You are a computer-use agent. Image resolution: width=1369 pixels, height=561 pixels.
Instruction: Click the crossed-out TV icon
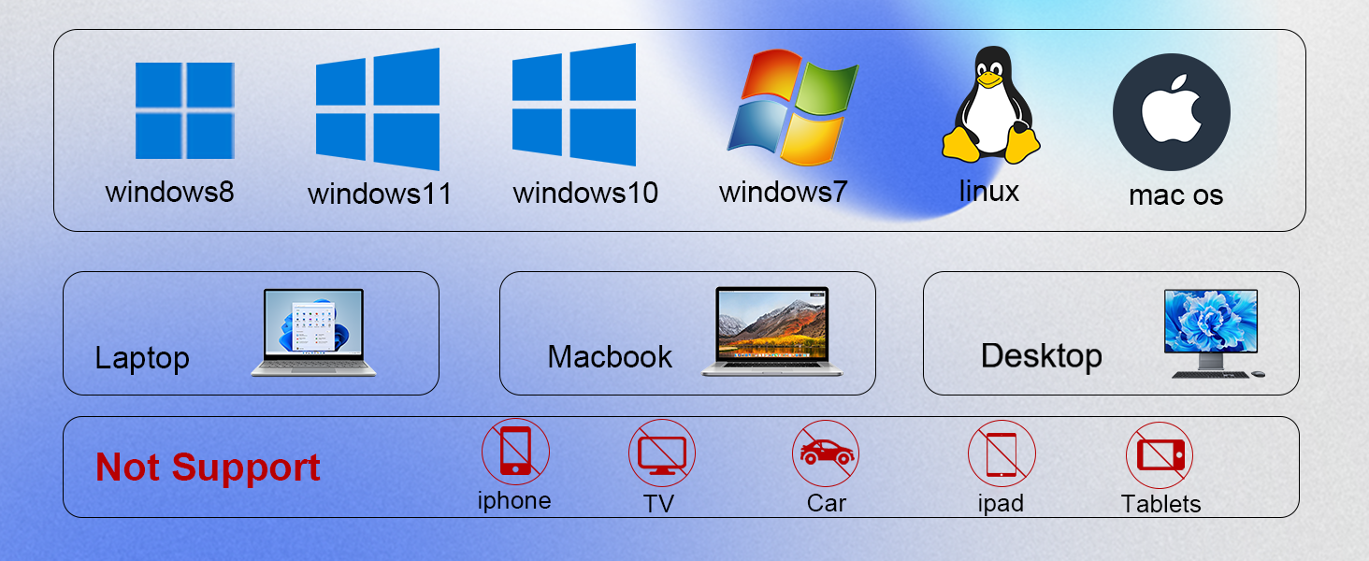coord(662,453)
